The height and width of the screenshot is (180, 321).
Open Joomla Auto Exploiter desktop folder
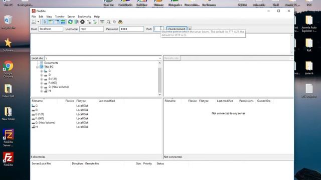(309, 24)
